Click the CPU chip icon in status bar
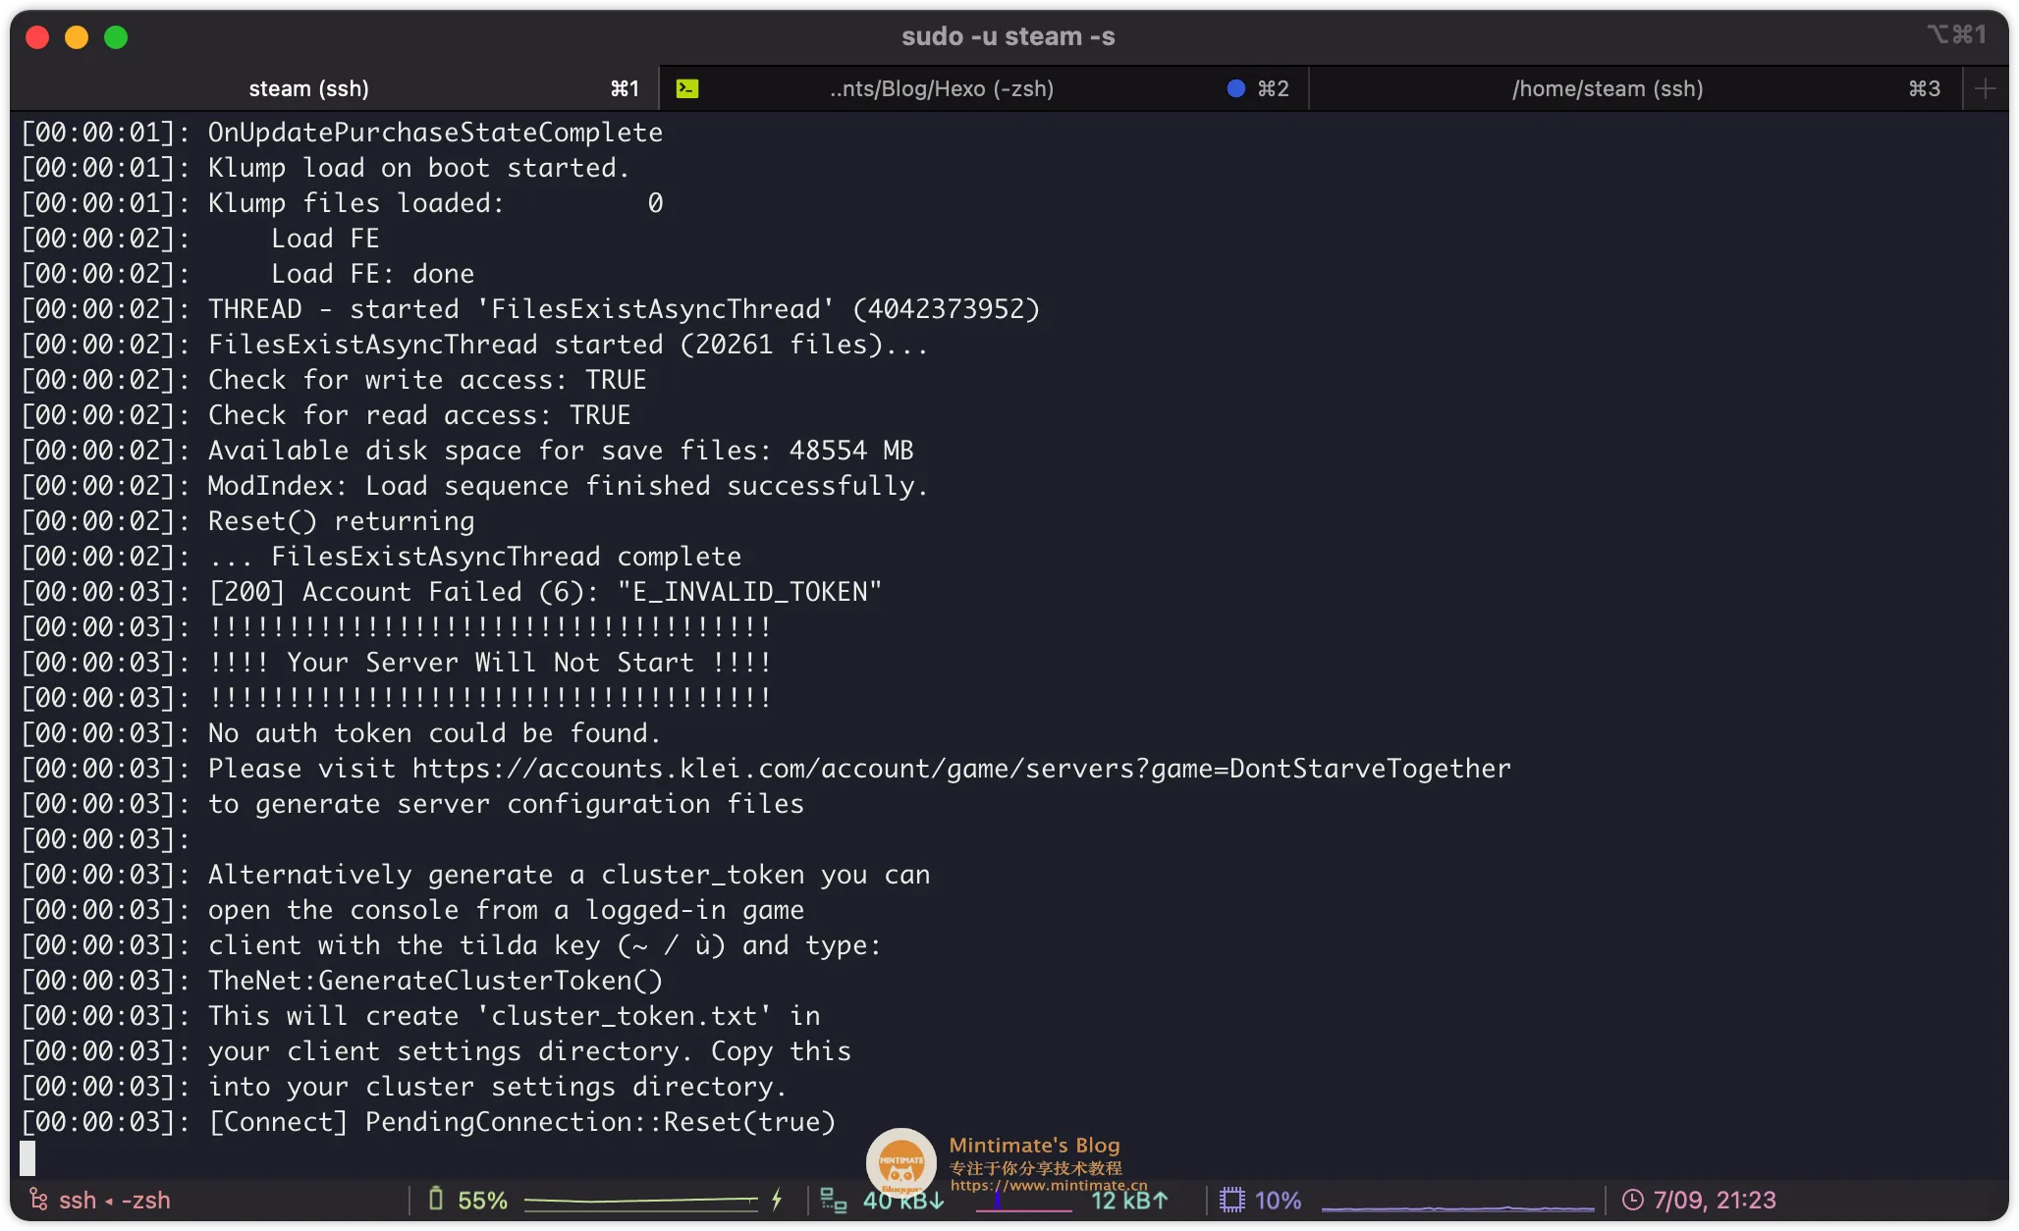Viewport: 2019px width, 1231px height. pyautogui.click(x=1231, y=1200)
